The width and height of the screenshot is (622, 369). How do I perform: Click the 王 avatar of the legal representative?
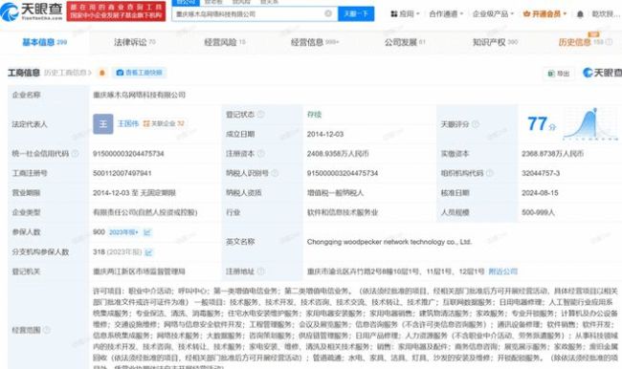coord(103,124)
